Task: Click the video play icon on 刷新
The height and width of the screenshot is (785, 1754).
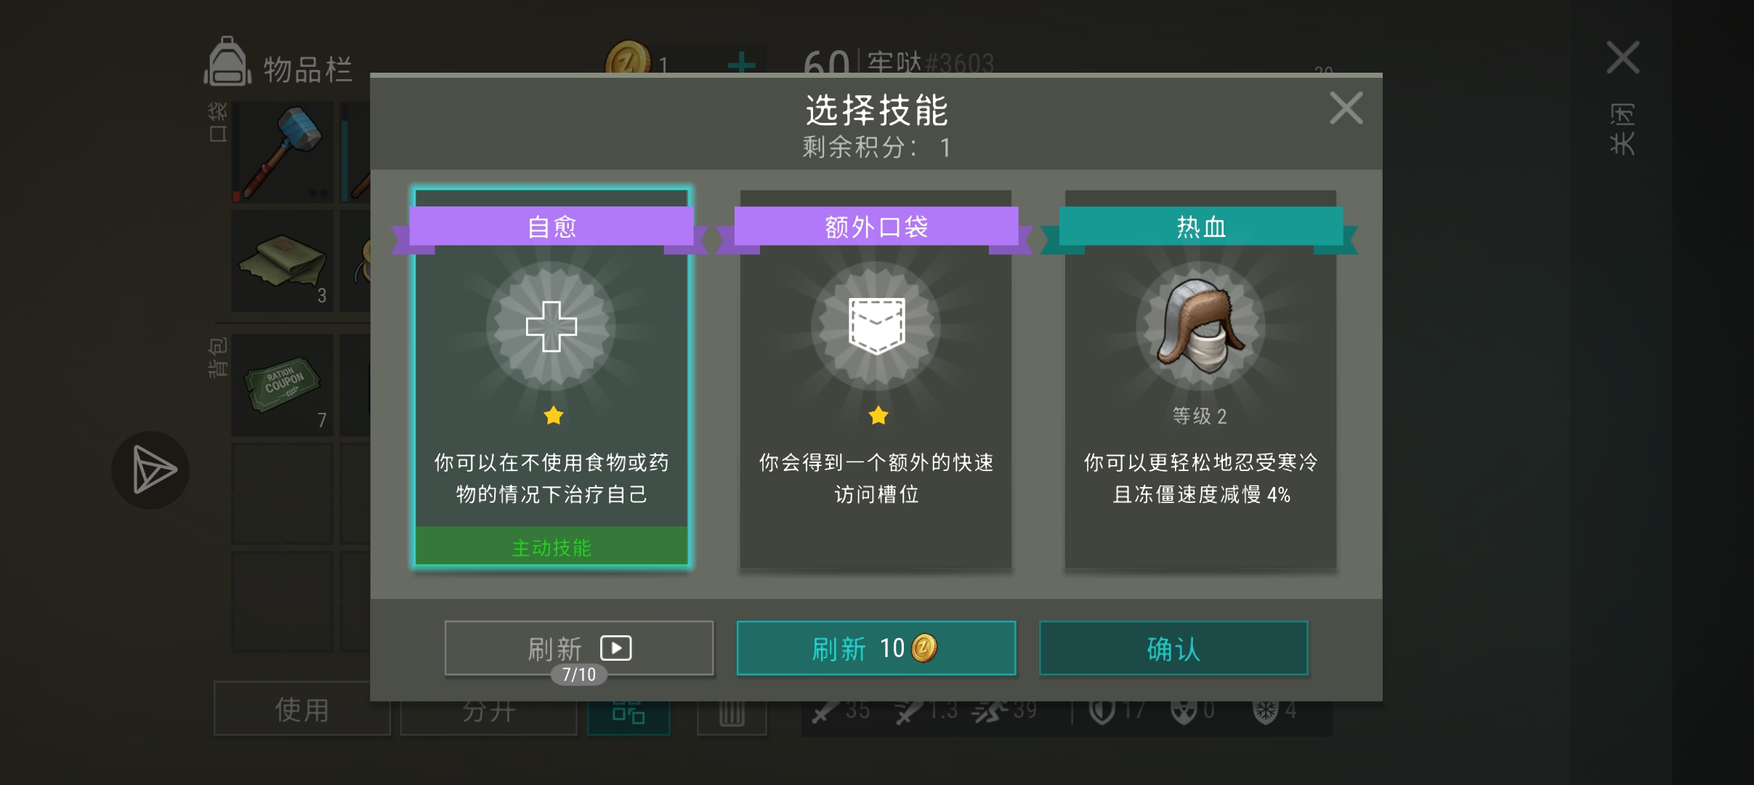Action: 616,648
